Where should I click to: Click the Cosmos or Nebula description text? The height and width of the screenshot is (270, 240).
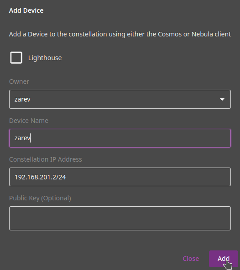coord(120,34)
